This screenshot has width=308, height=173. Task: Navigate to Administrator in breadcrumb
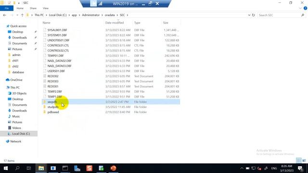point(91,15)
